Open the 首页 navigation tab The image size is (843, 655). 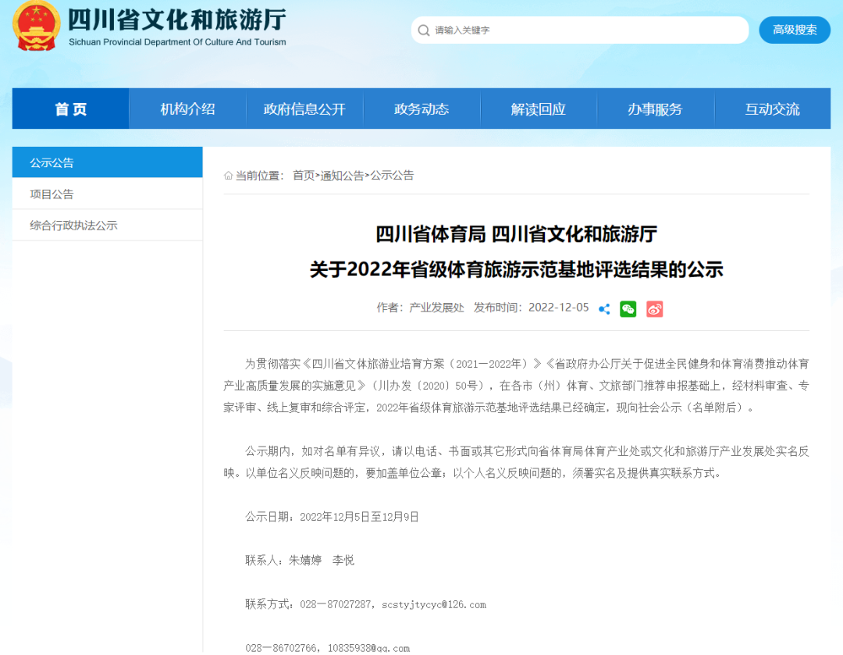pyautogui.click(x=71, y=109)
